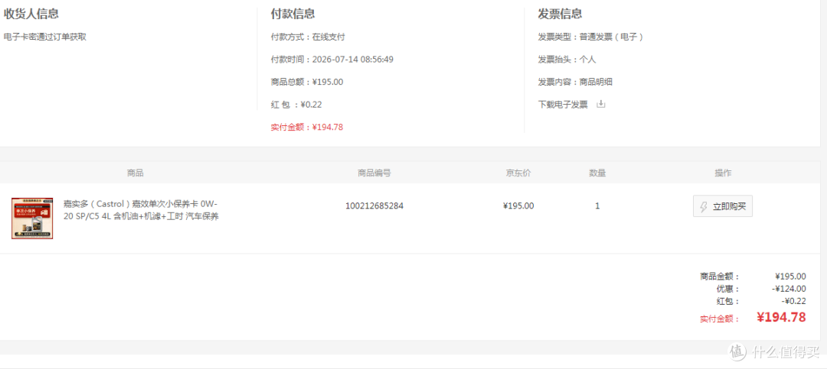Click the 收货人信息 heading

31,14
